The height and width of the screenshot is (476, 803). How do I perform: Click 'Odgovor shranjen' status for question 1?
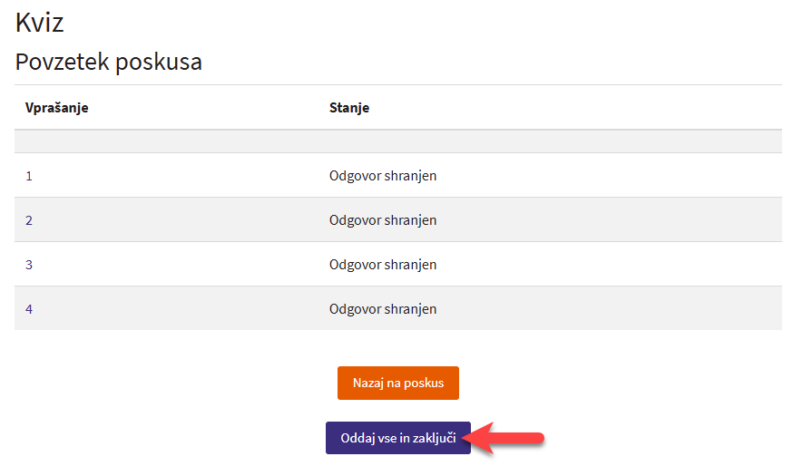point(382,176)
